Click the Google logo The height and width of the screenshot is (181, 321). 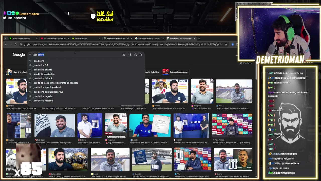tap(19, 55)
